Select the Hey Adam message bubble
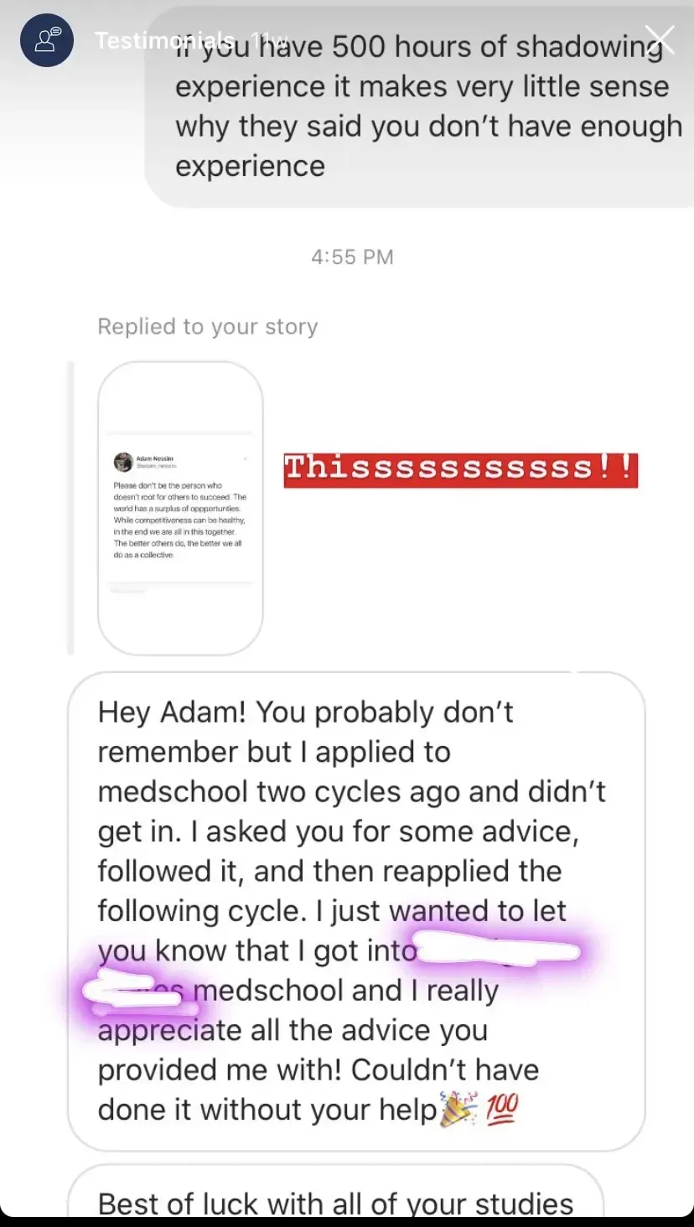Screen dimensions: 694x1227 coord(356,912)
